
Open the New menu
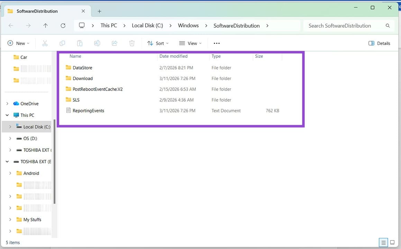pyautogui.click(x=19, y=43)
